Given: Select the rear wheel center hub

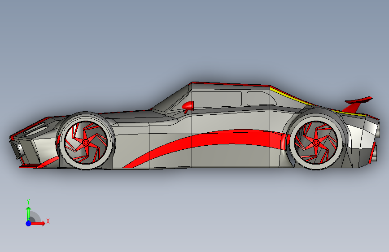Looking at the screenshot, I should (x=316, y=143).
